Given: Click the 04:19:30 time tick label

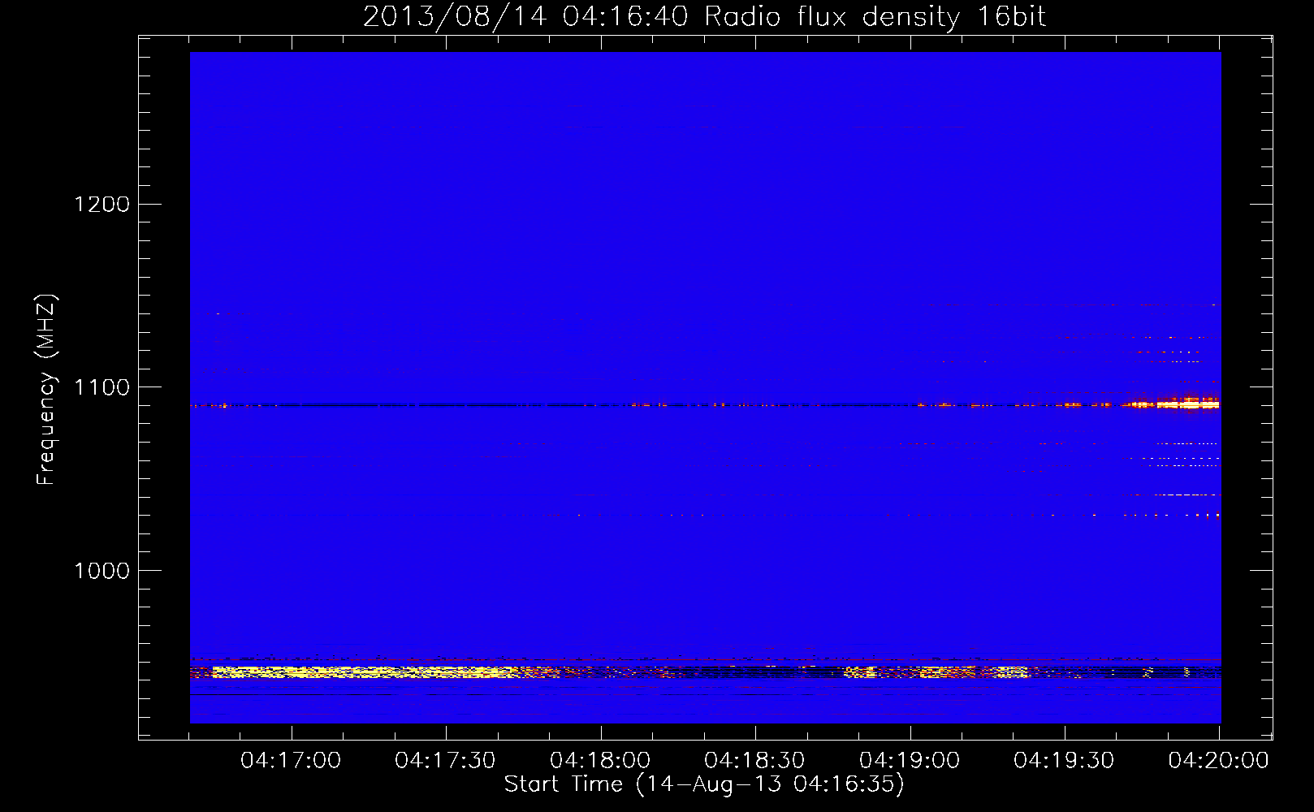Looking at the screenshot, I should [1064, 761].
